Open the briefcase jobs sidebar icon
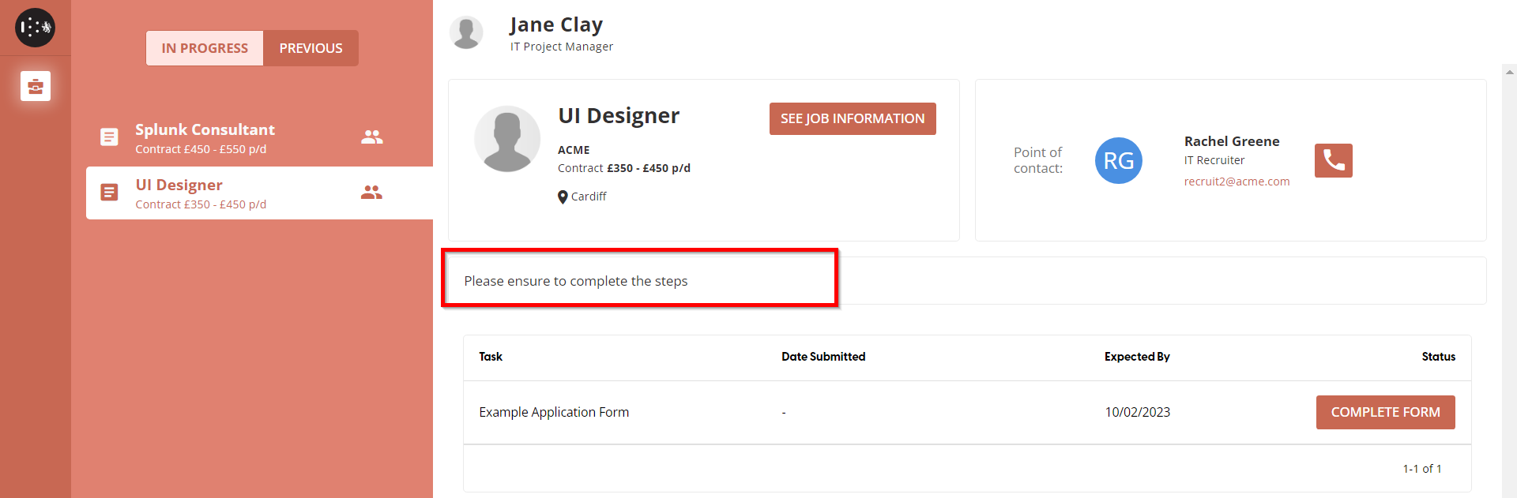The width and height of the screenshot is (1517, 498). coord(36,86)
